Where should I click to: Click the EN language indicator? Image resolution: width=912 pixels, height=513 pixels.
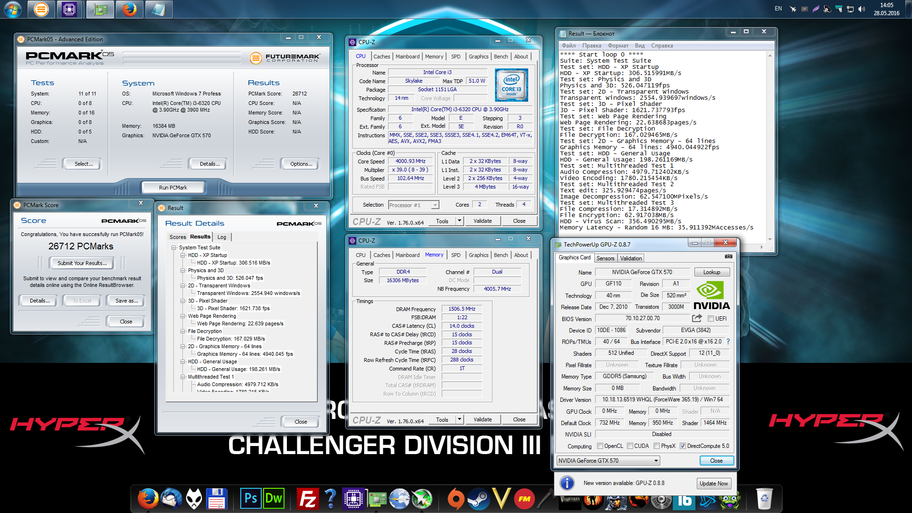tap(778, 9)
